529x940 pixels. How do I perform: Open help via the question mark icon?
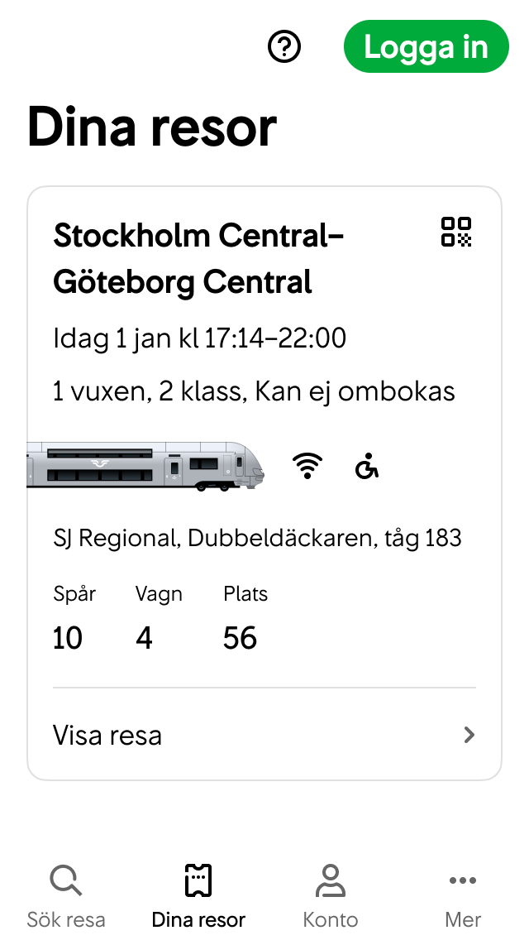pyautogui.click(x=284, y=46)
